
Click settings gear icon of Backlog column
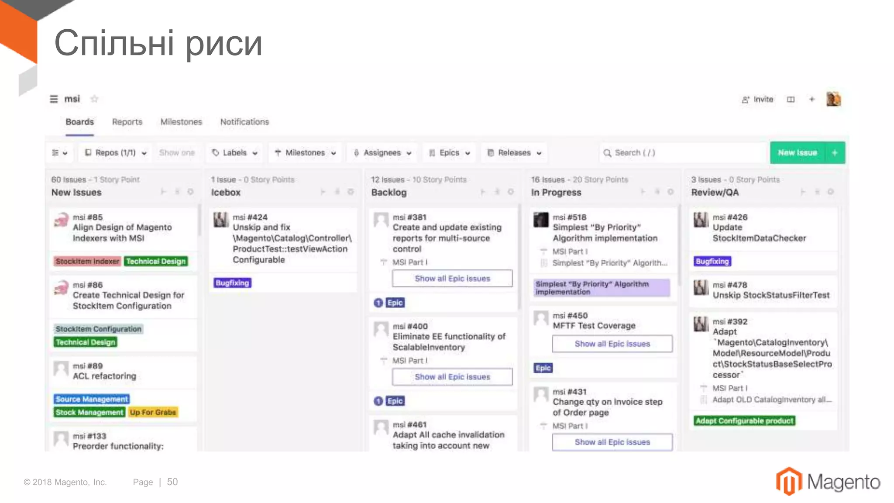(510, 192)
